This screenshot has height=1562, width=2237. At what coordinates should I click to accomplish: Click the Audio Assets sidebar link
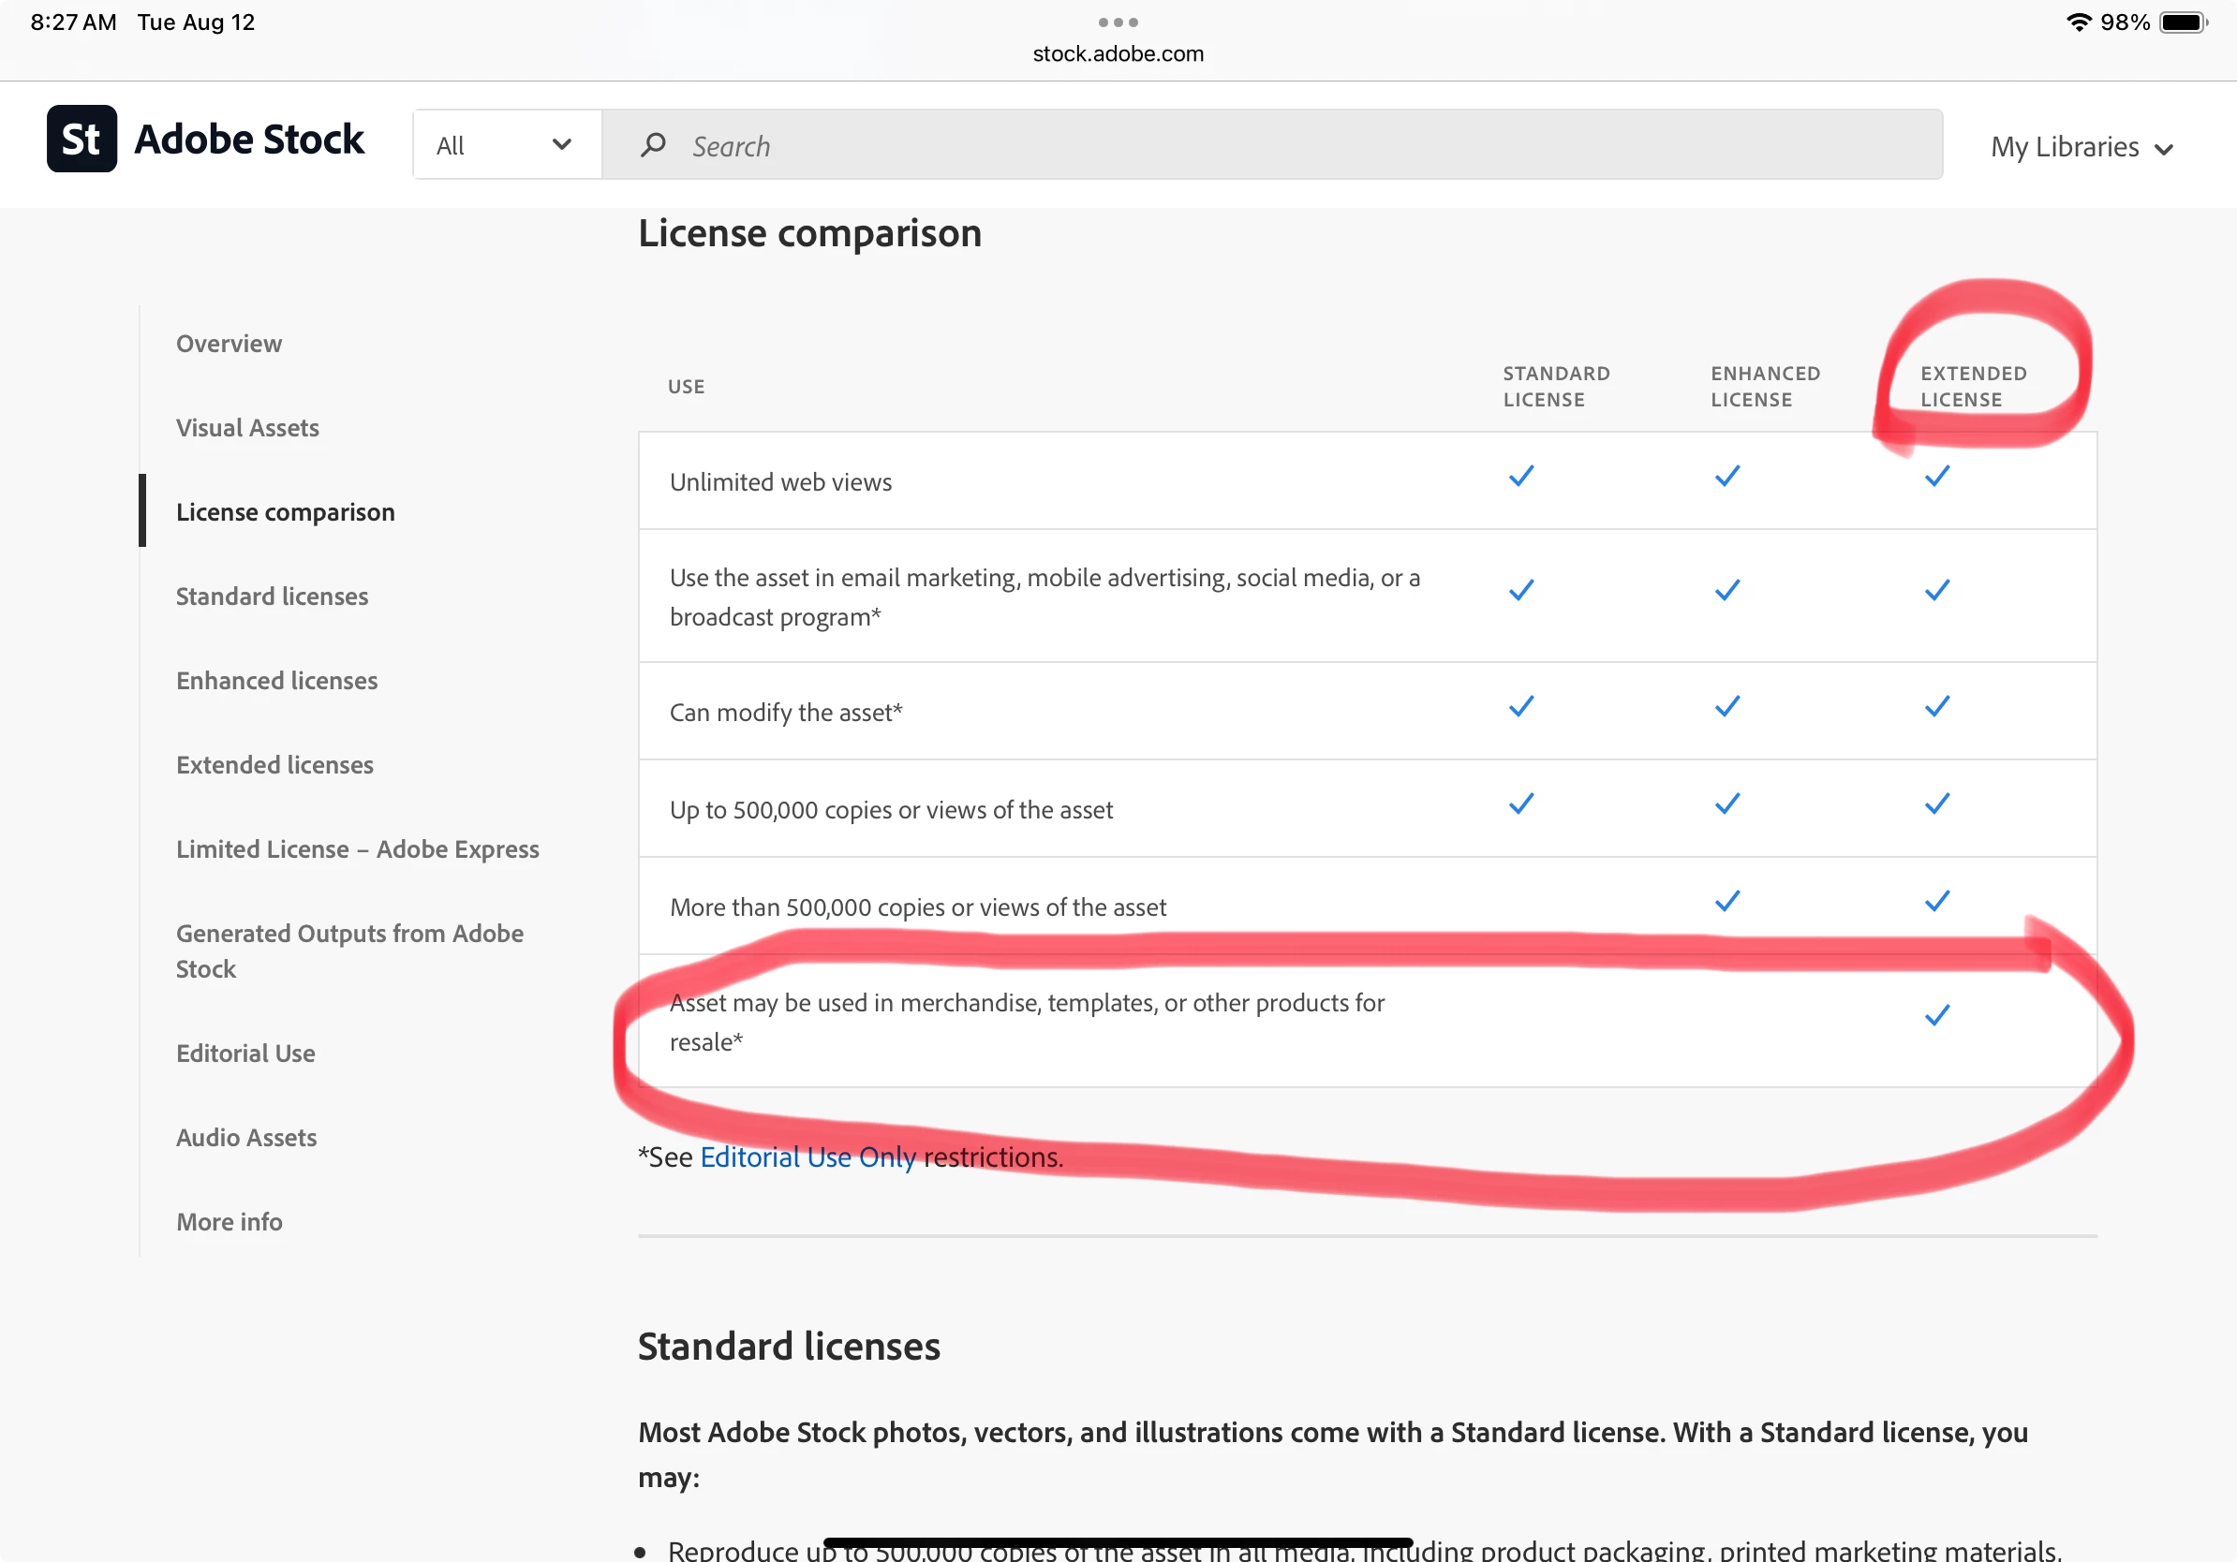246,1138
